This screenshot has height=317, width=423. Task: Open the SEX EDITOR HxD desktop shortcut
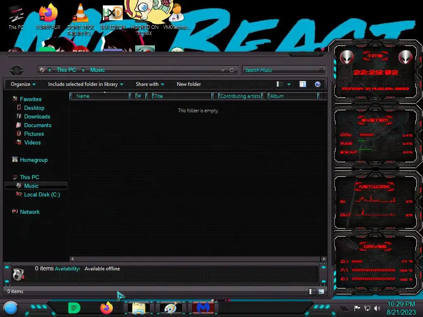(x=113, y=17)
